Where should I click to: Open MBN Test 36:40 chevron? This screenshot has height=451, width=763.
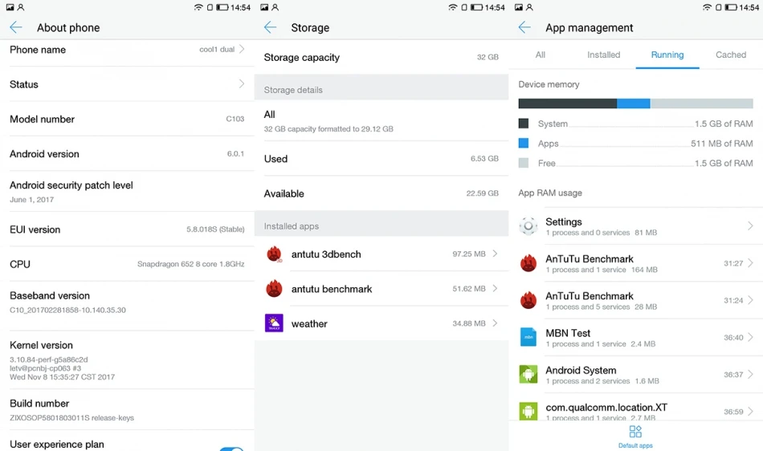click(750, 337)
